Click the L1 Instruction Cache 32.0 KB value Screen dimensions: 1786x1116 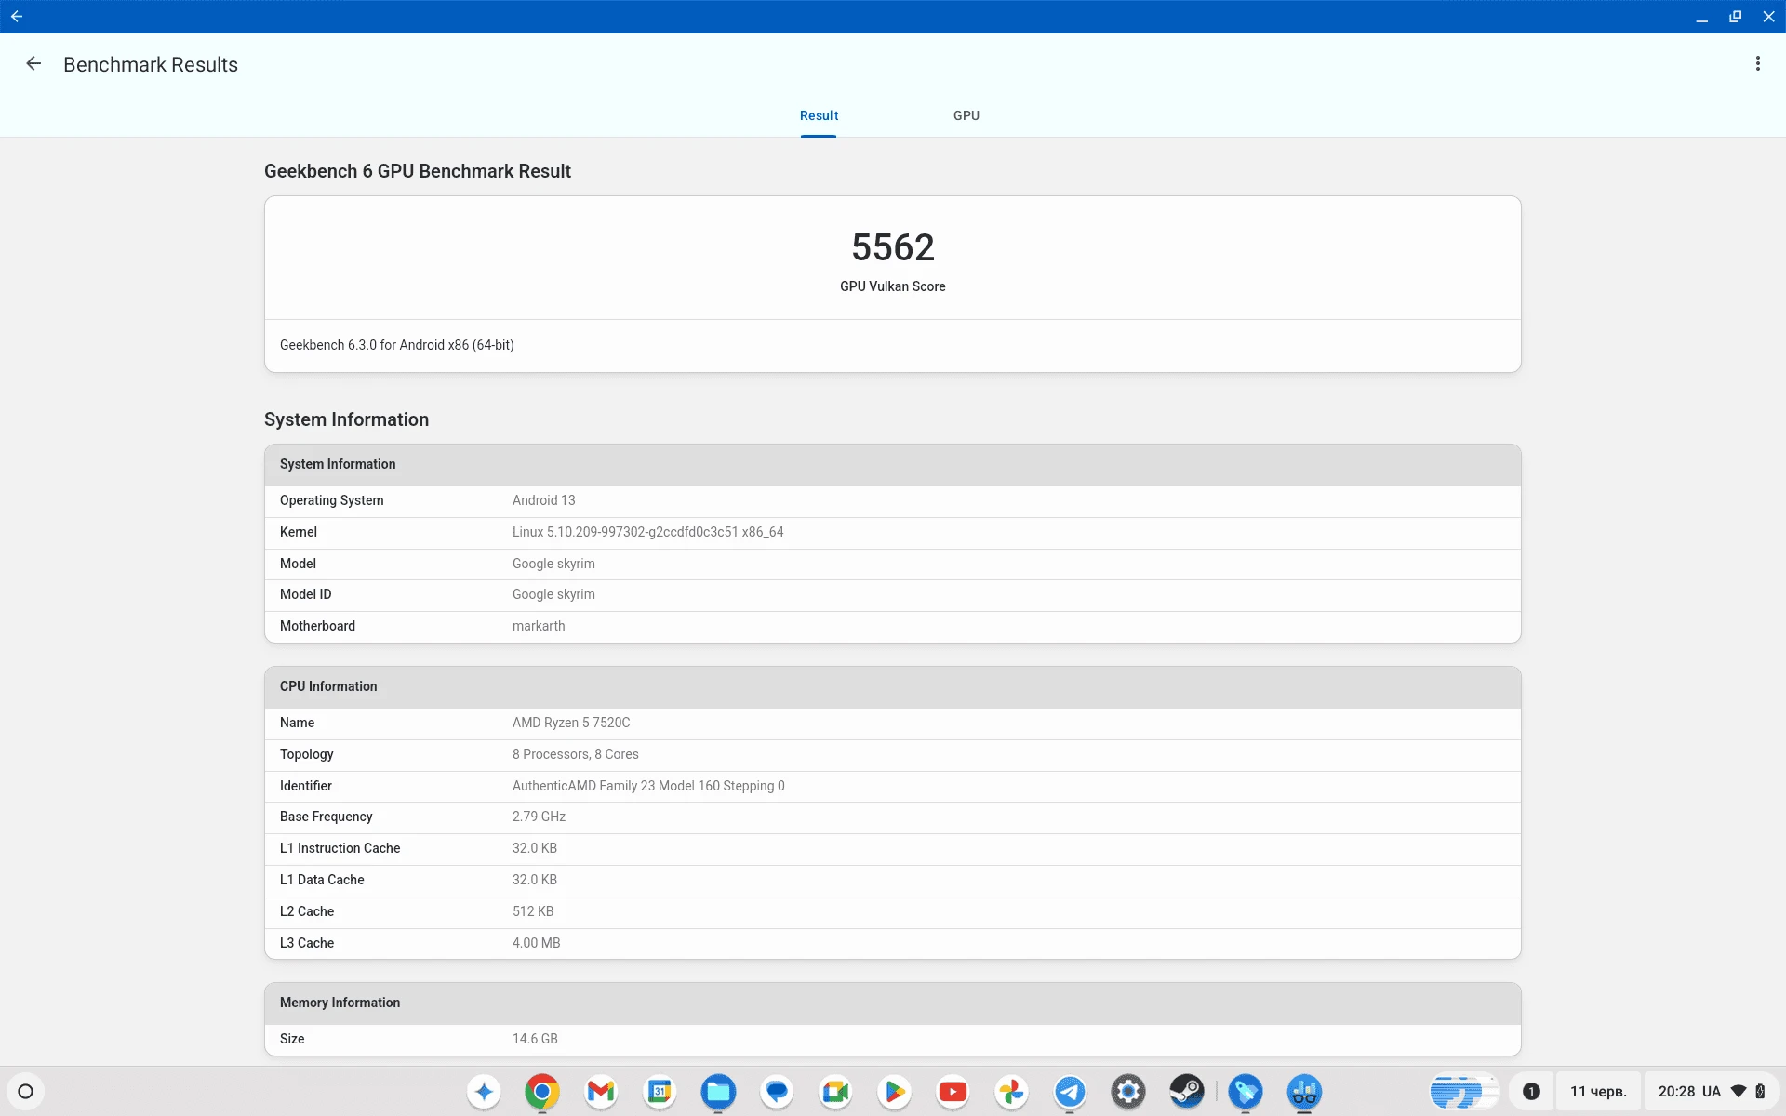(535, 848)
